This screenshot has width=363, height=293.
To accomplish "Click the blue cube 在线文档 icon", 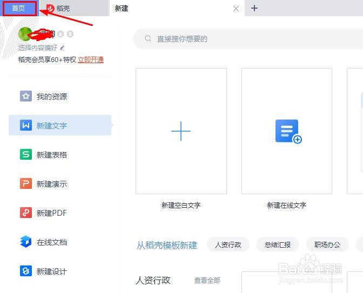I will [x=26, y=242].
